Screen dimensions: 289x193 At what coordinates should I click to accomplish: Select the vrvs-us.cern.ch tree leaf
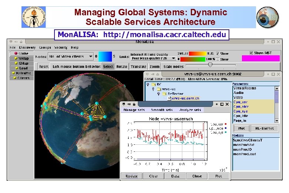tap(186, 98)
